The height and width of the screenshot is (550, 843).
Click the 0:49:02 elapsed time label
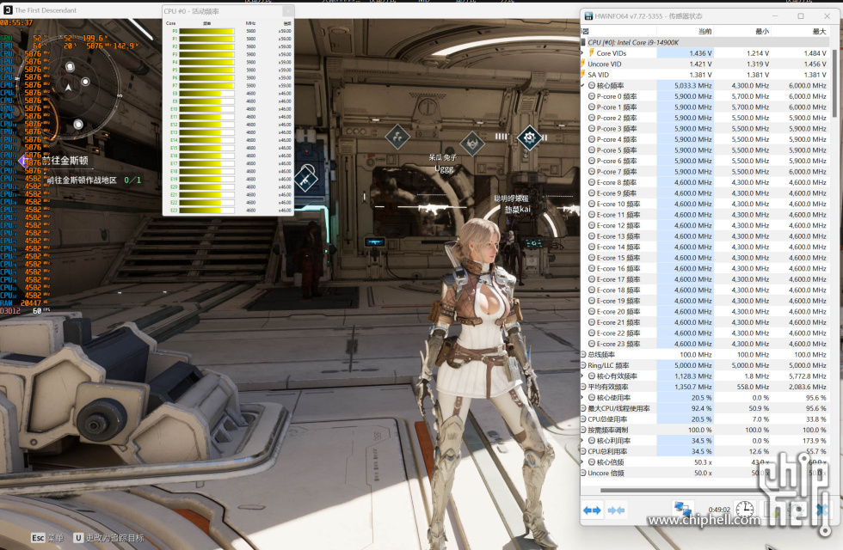(x=719, y=510)
